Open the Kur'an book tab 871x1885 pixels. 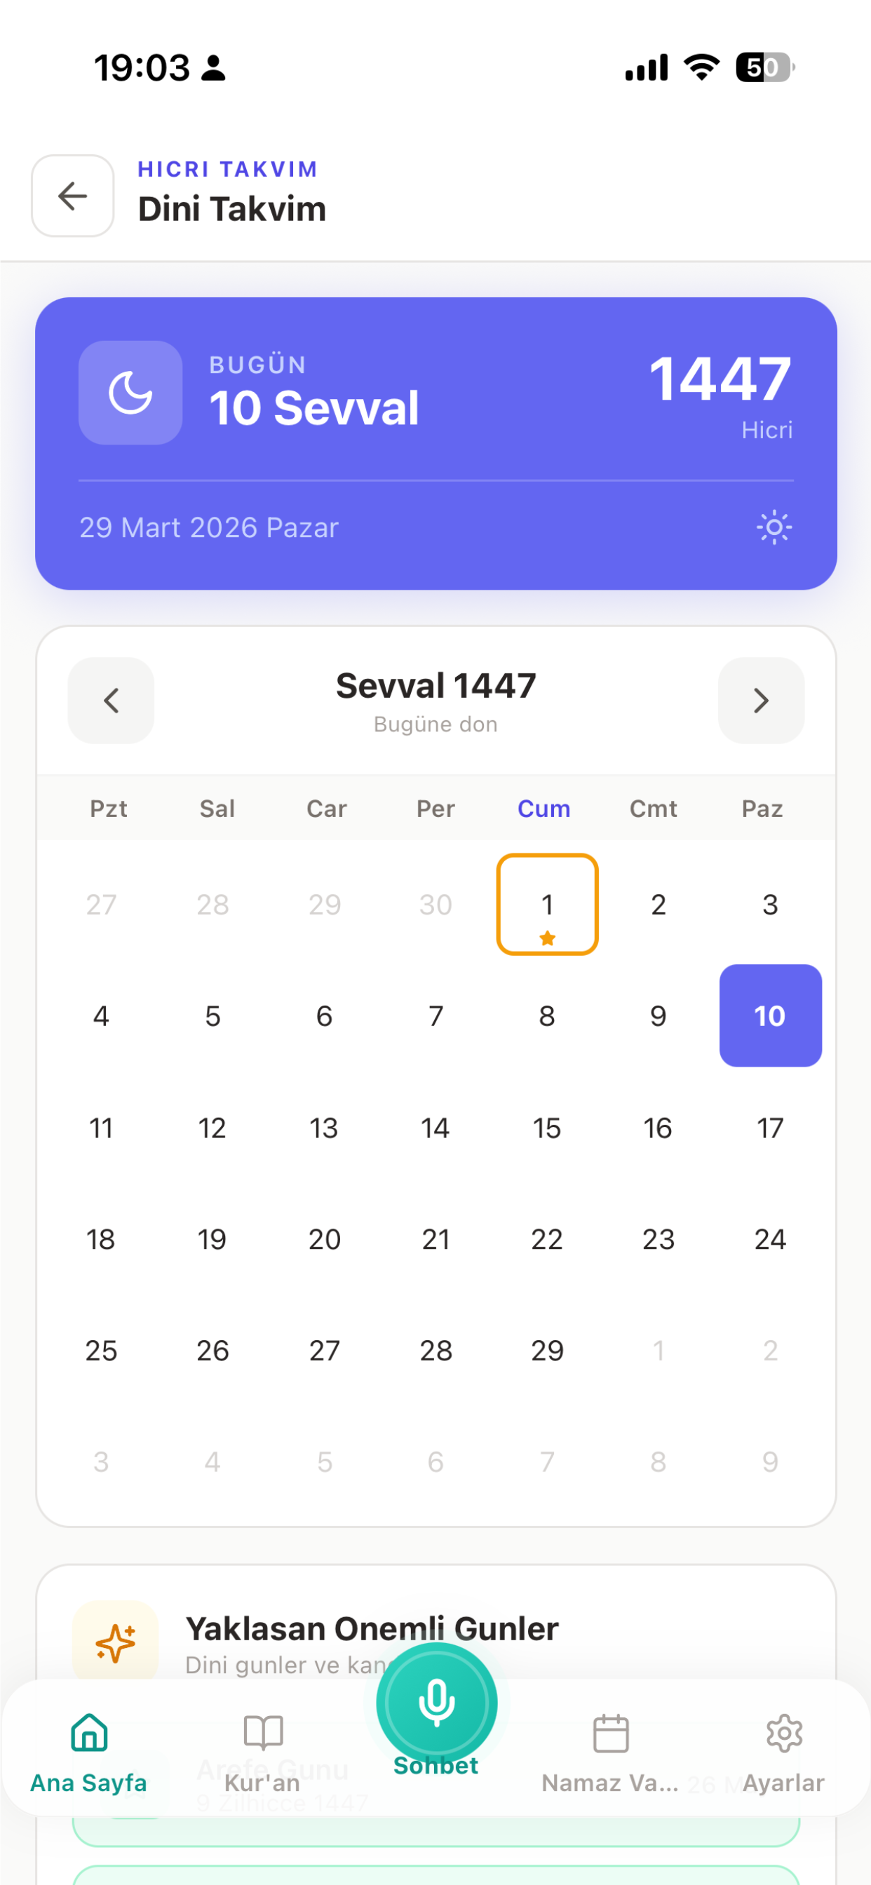pyautogui.click(x=263, y=1752)
